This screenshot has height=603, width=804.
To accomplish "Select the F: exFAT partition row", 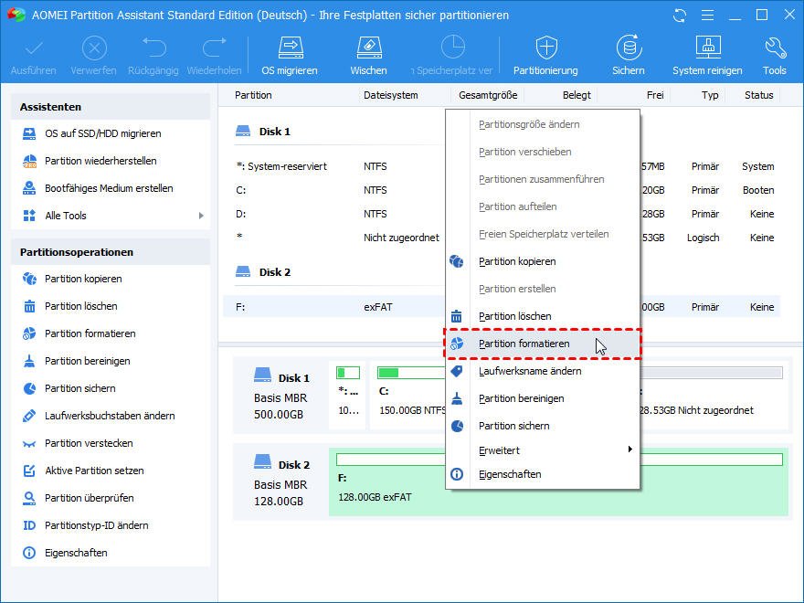I will pos(502,307).
